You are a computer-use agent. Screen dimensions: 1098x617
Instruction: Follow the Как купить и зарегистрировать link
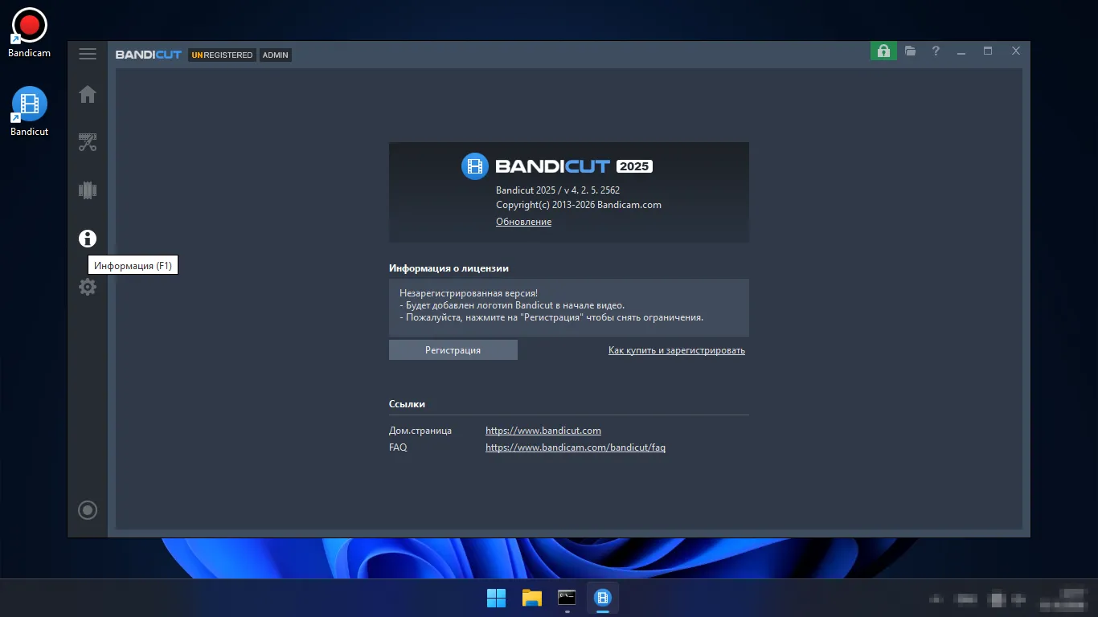(677, 350)
